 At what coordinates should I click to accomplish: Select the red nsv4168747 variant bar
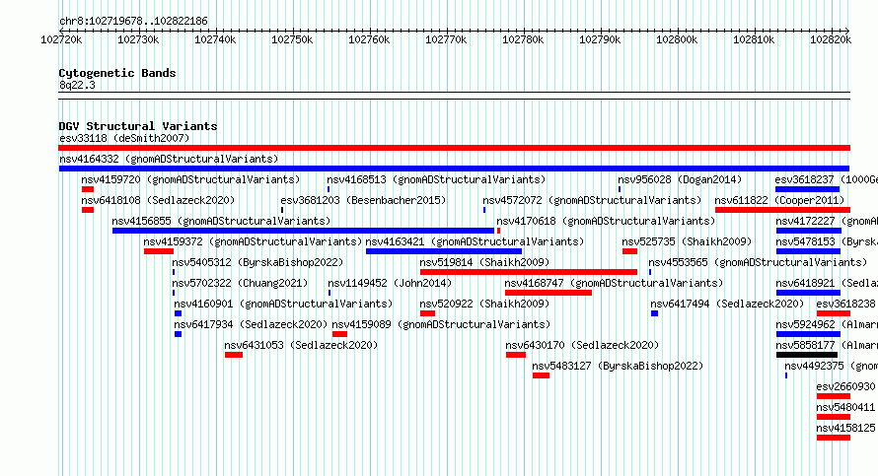click(x=549, y=293)
